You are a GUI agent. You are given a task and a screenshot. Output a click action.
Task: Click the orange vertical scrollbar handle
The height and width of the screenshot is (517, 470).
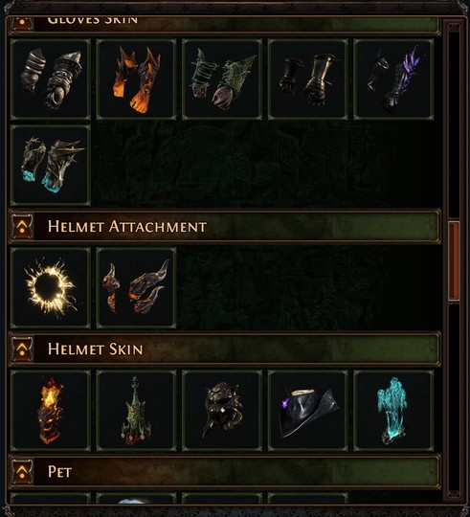click(454, 261)
